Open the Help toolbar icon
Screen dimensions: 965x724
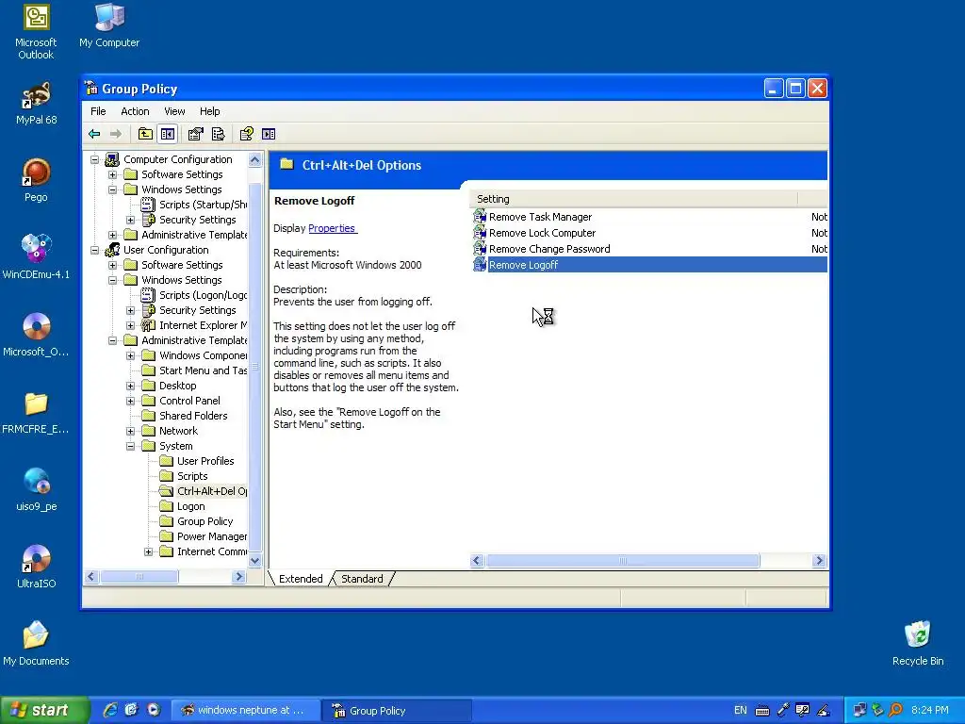pyautogui.click(x=247, y=134)
